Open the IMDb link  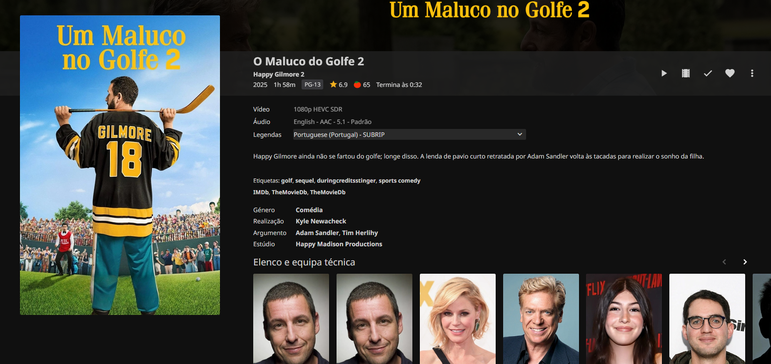[x=261, y=192]
